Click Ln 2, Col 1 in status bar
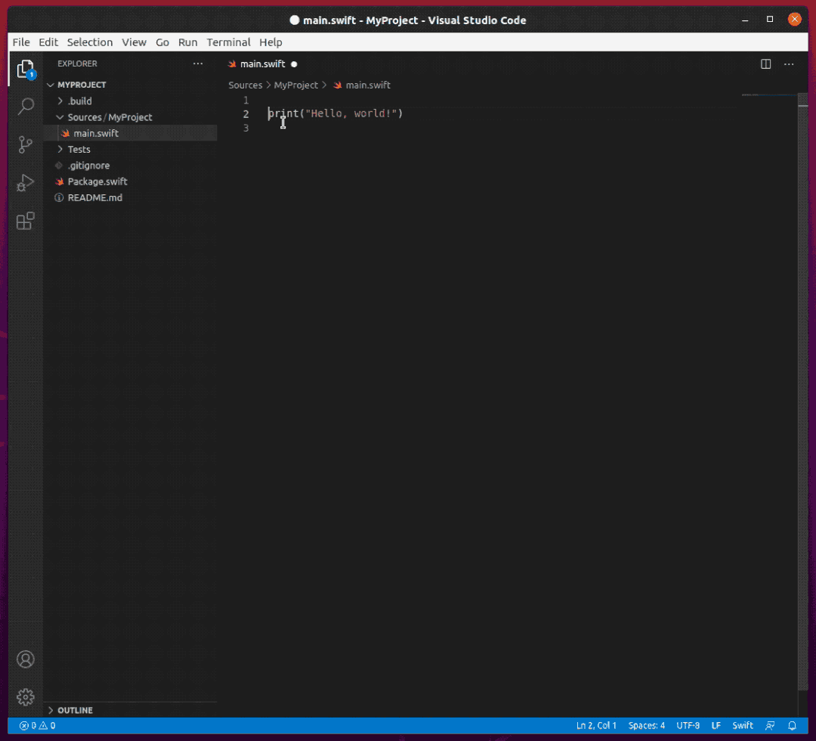 tap(596, 725)
